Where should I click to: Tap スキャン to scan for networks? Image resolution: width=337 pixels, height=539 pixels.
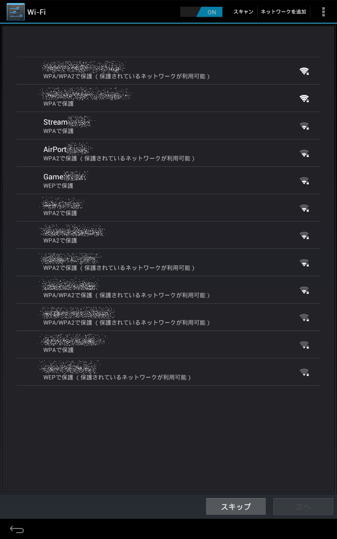click(243, 12)
